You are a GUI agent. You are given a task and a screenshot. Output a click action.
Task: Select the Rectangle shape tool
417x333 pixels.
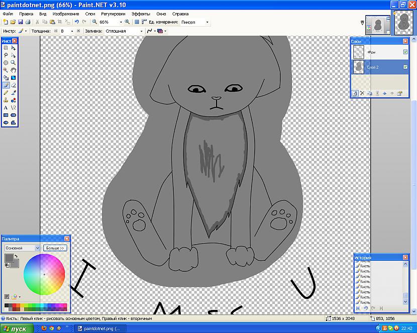pos(6,115)
